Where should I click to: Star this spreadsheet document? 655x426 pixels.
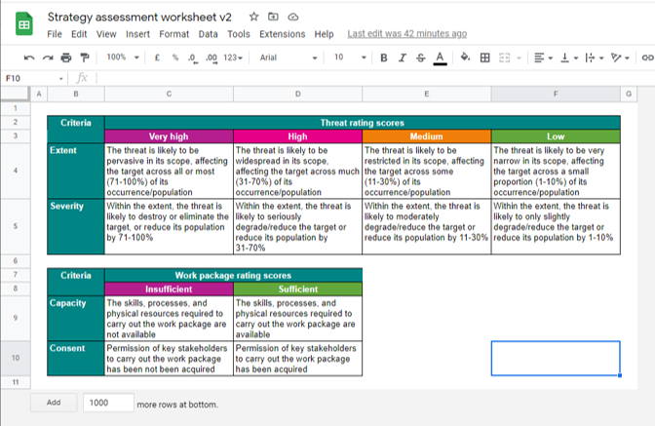pos(253,18)
